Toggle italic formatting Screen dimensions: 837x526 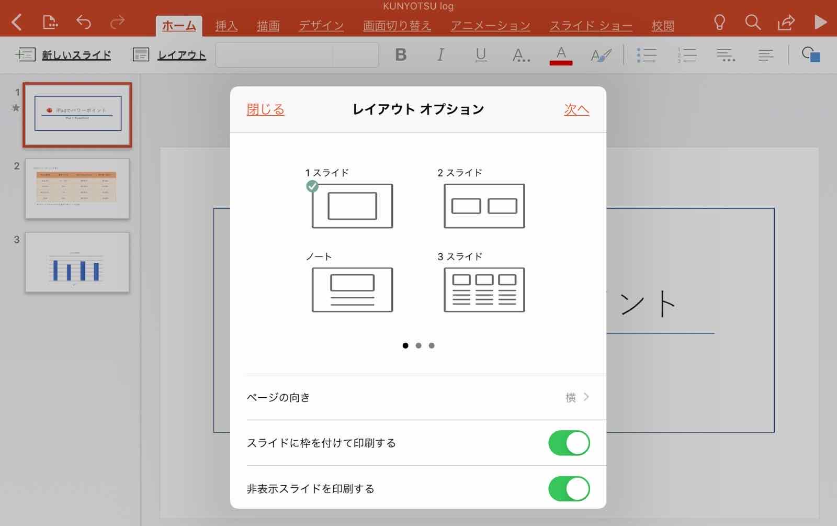tap(440, 54)
